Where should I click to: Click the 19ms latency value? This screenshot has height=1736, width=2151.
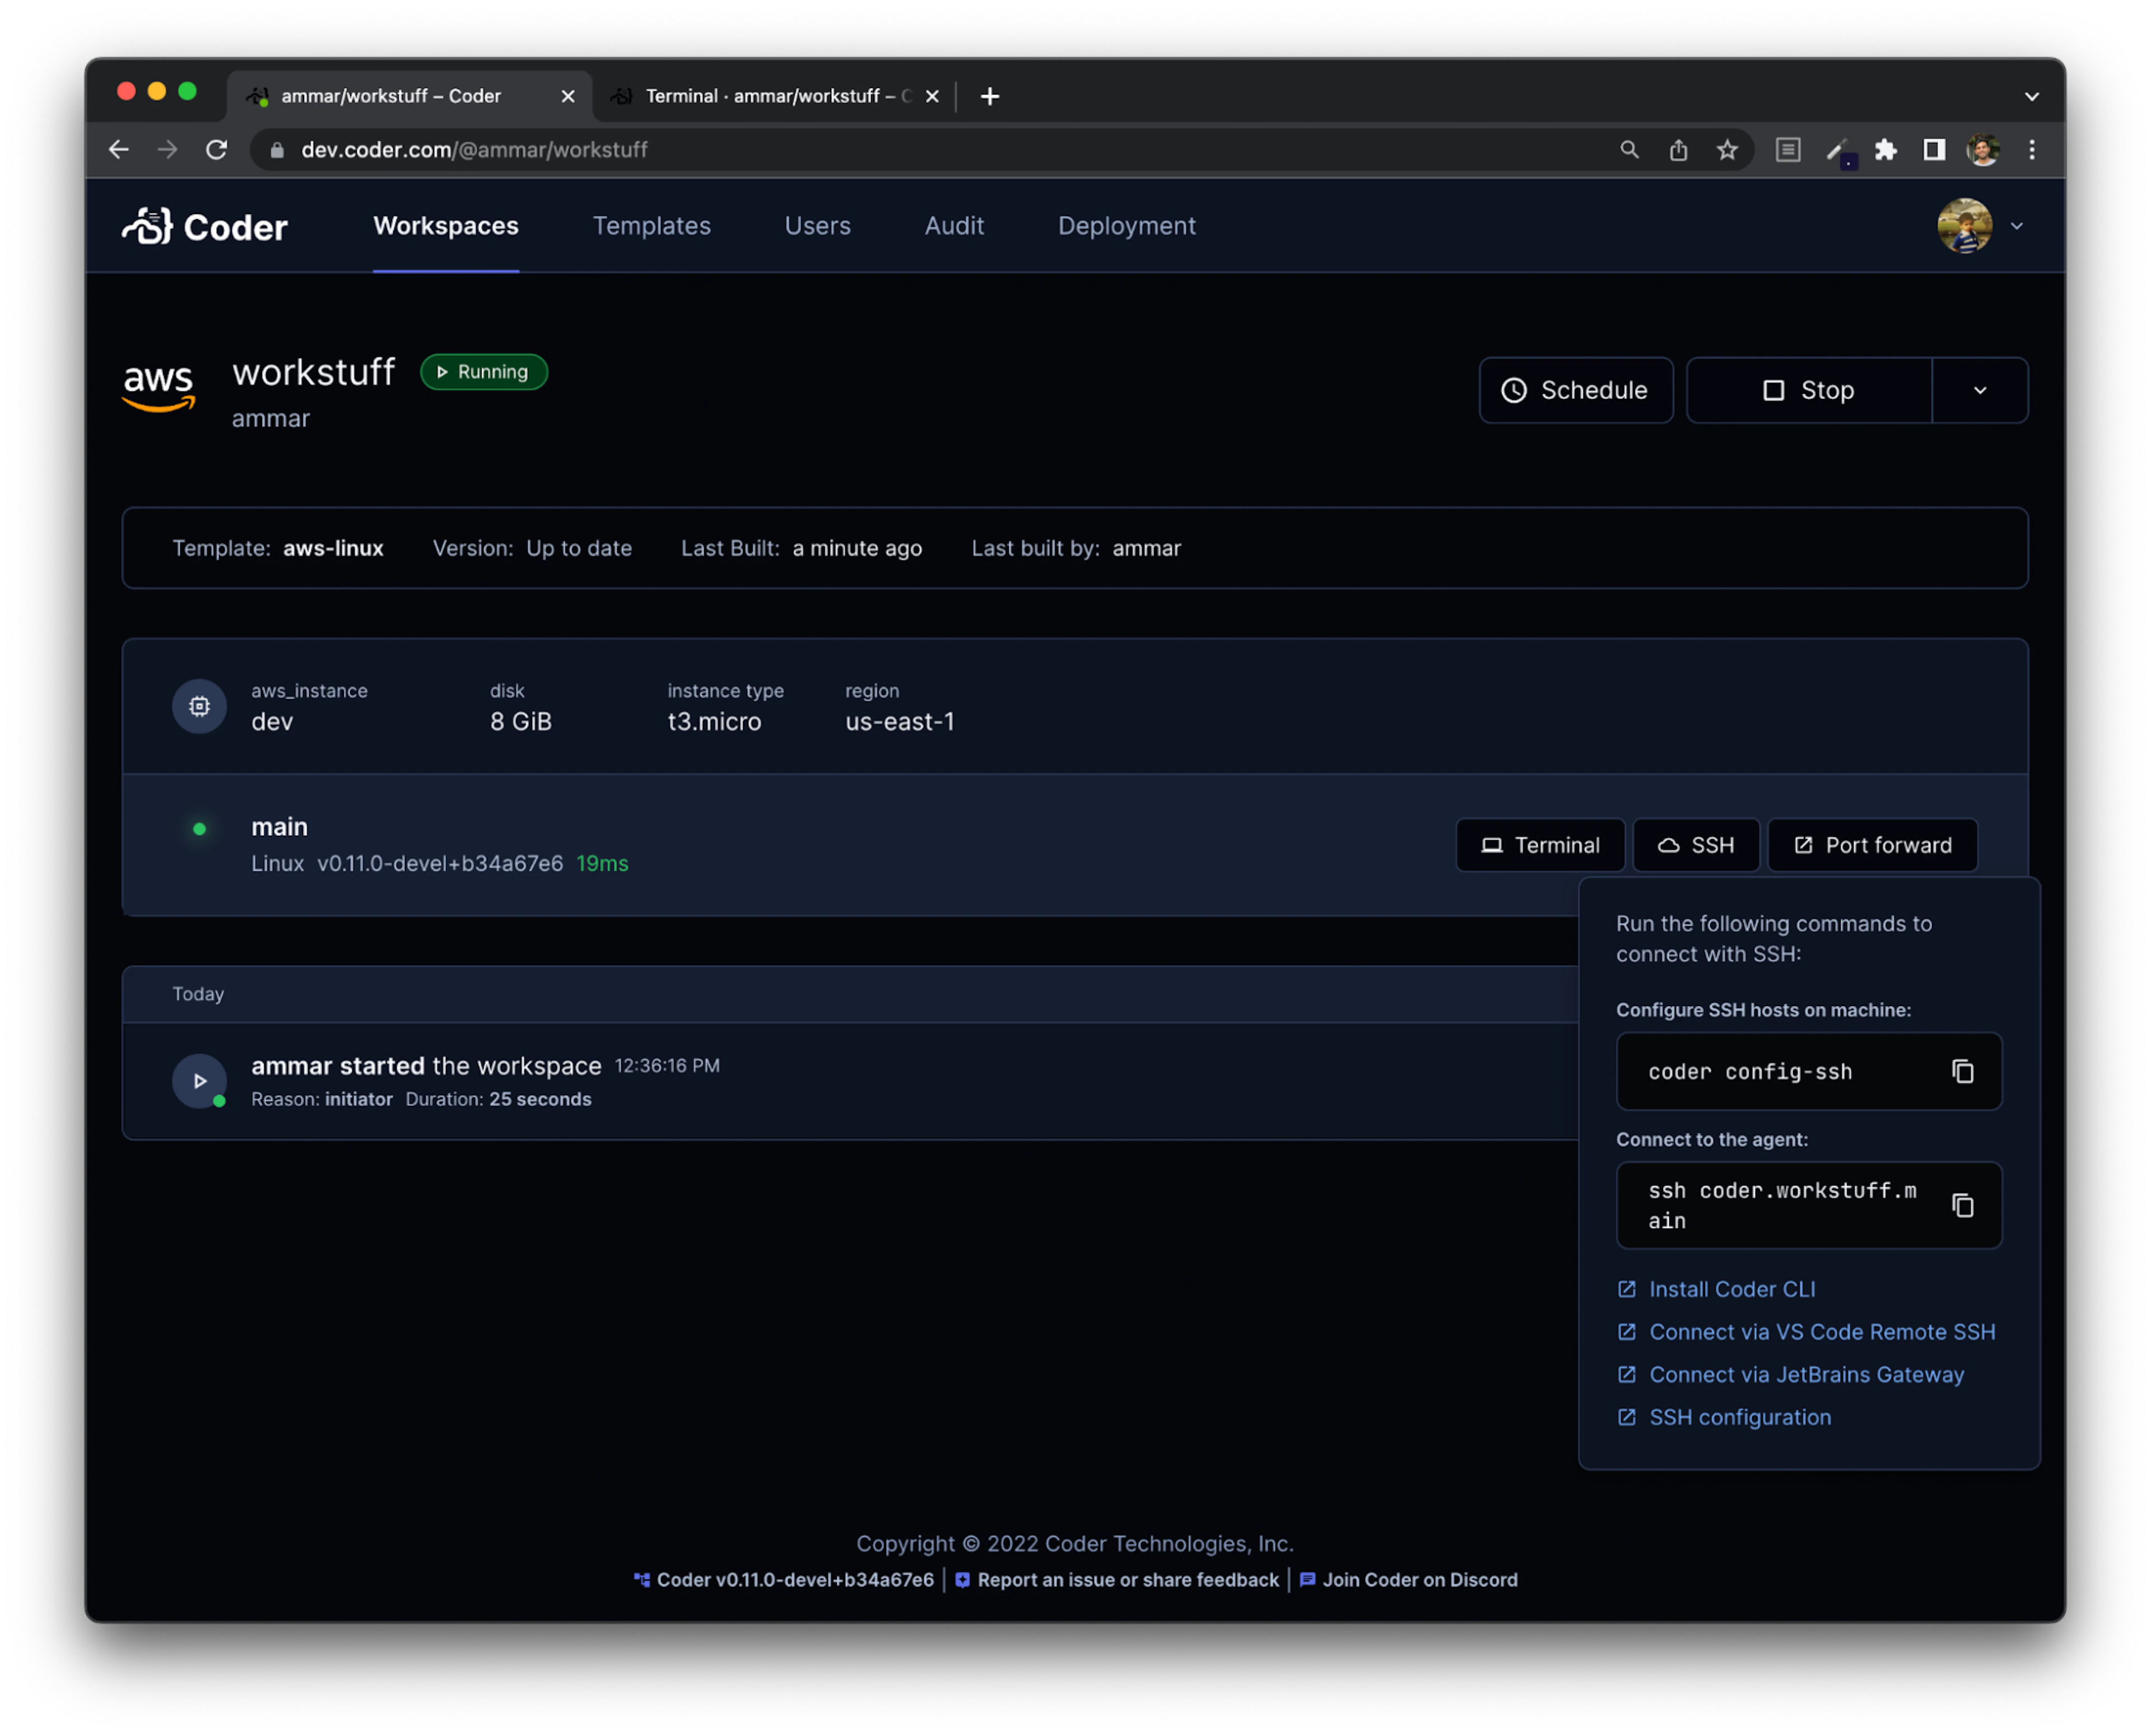[602, 863]
